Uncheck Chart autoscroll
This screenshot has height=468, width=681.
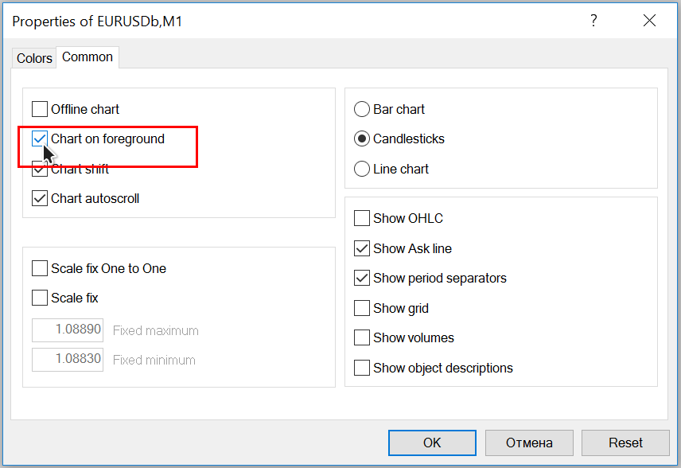(x=40, y=199)
